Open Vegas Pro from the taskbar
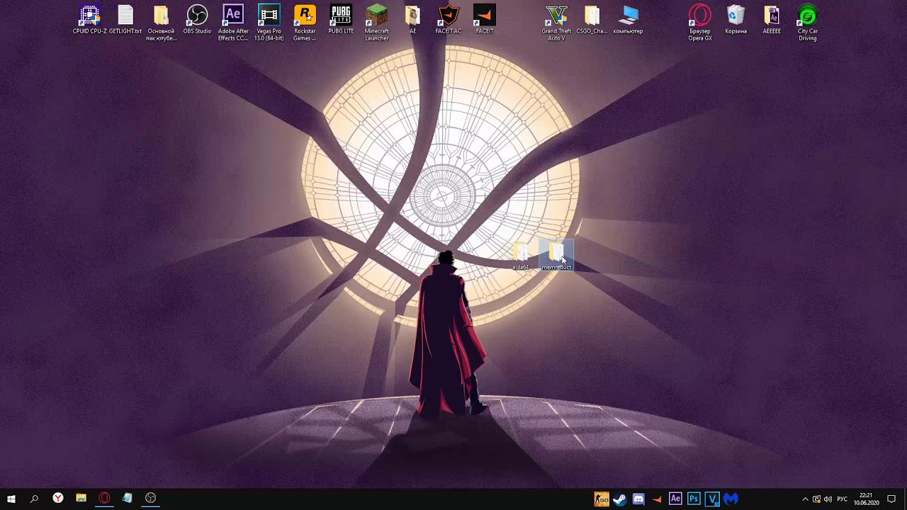This screenshot has height=510, width=907. pos(712,499)
